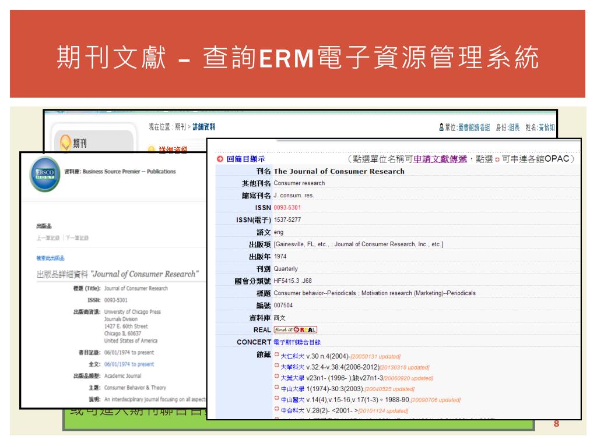The height and width of the screenshot is (447, 597).
Task: Click OPAC icon beside 大華科大
Action: coord(277,366)
